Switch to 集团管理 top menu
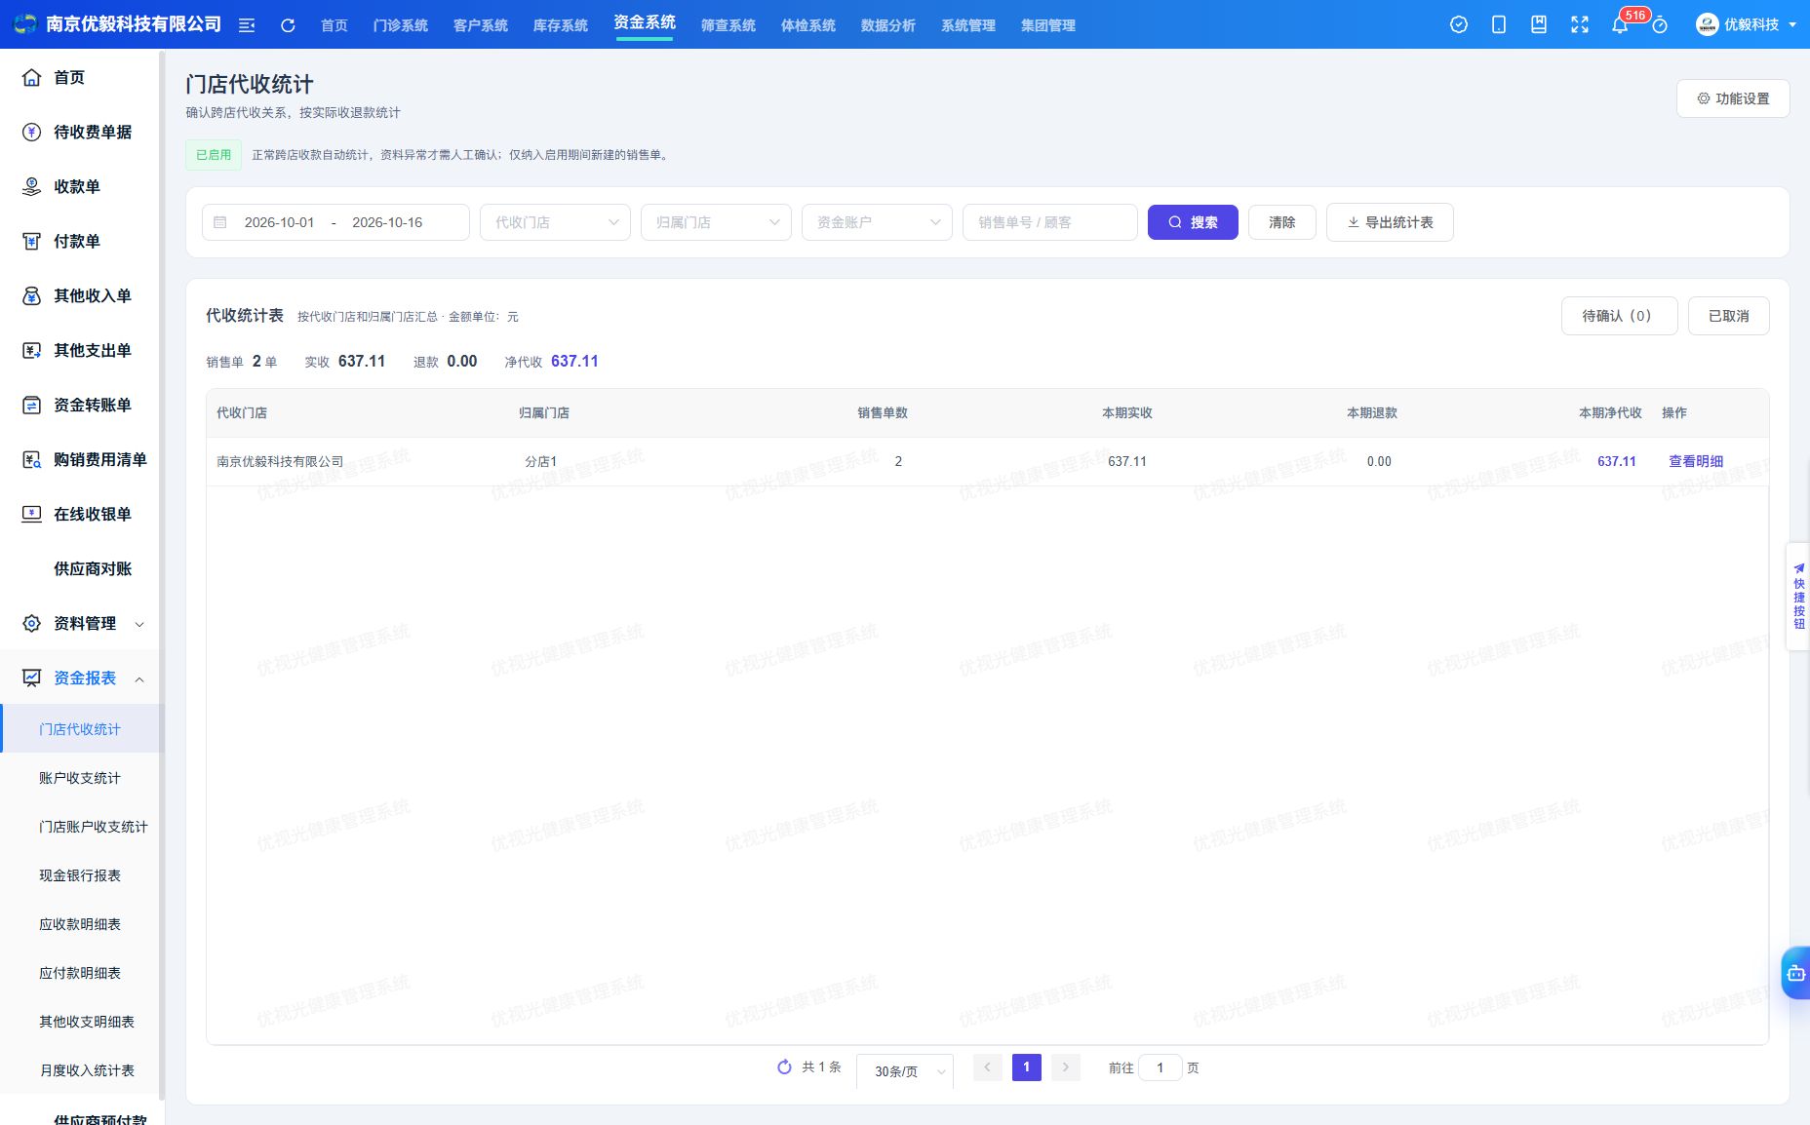The image size is (1810, 1125). click(x=1048, y=25)
